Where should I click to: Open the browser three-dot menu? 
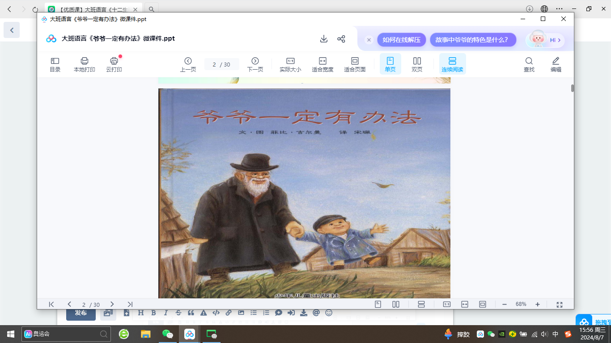(x=559, y=9)
